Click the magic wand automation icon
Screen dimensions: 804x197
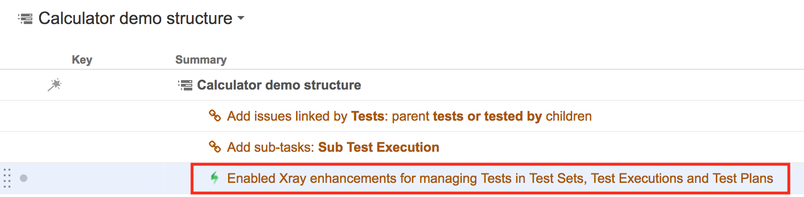(55, 85)
